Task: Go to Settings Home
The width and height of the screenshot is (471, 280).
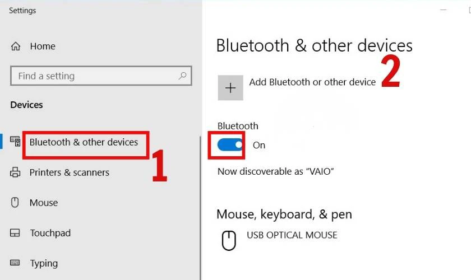Action: 43,46
